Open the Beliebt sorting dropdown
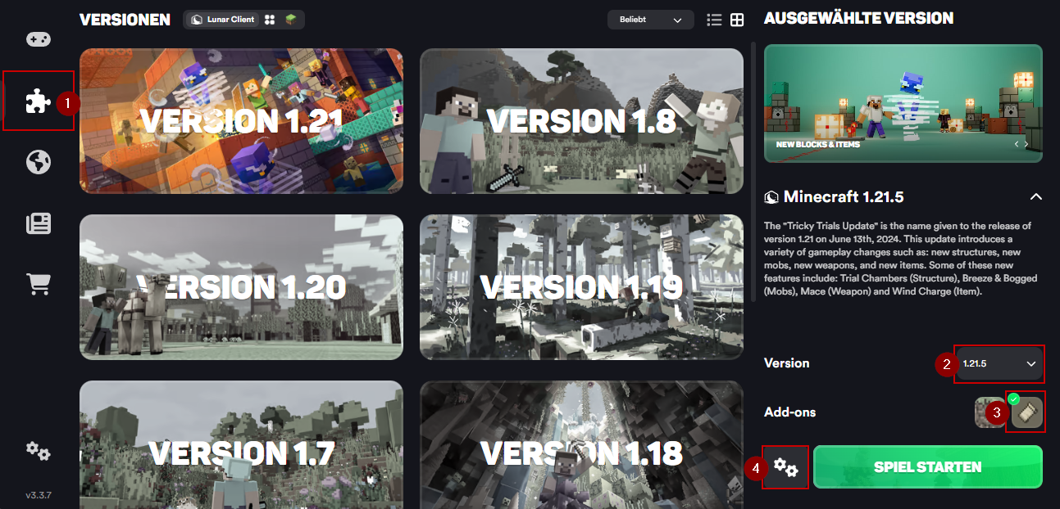This screenshot has width=1060, height=509. (650, 20)
